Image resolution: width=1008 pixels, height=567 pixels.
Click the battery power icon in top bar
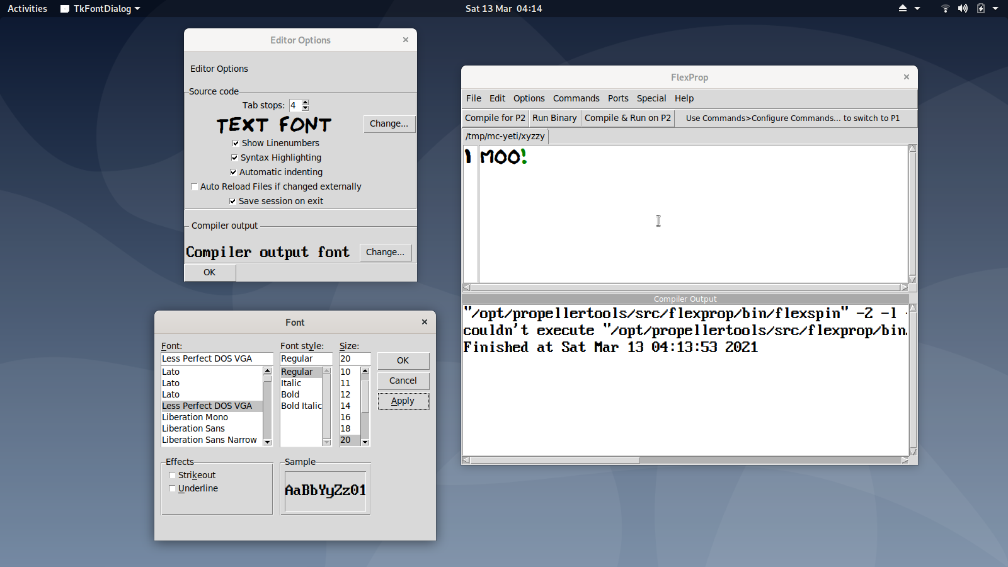981,9
